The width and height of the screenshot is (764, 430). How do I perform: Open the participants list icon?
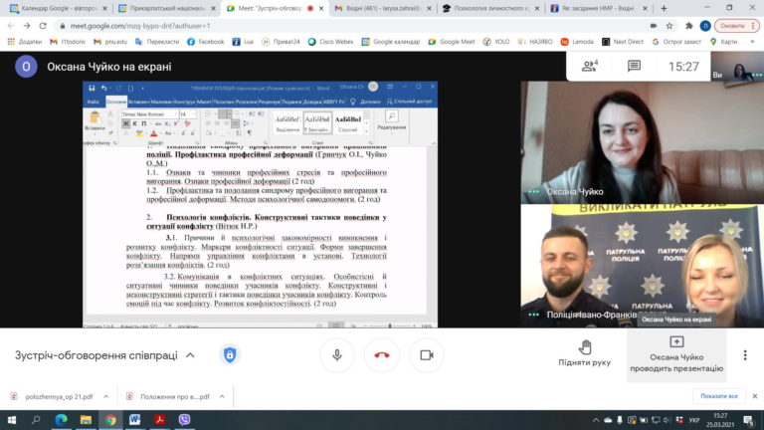(590, 67)
